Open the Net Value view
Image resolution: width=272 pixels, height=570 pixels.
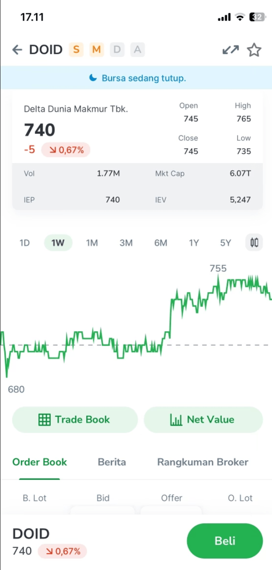pos(203,419)
